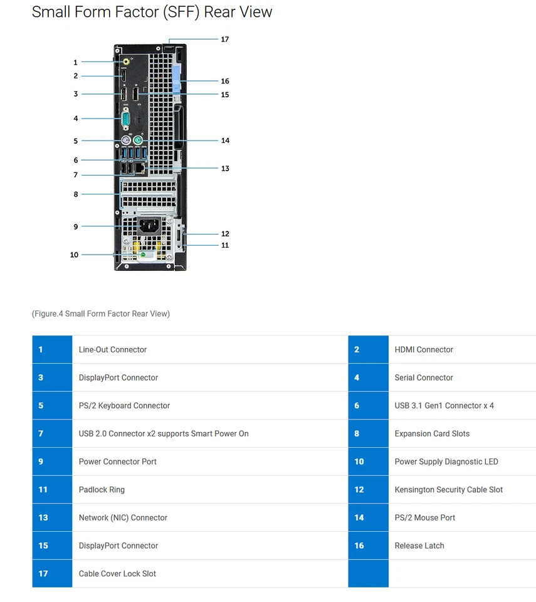Click the Power Supply Diagnostic LED
This screenshot has width=536, height=602.
pyautogui.click(x=142, y=255)
